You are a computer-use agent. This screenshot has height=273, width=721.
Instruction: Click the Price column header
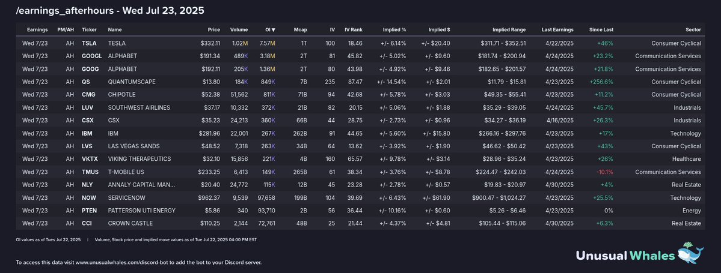pos(214,30)
